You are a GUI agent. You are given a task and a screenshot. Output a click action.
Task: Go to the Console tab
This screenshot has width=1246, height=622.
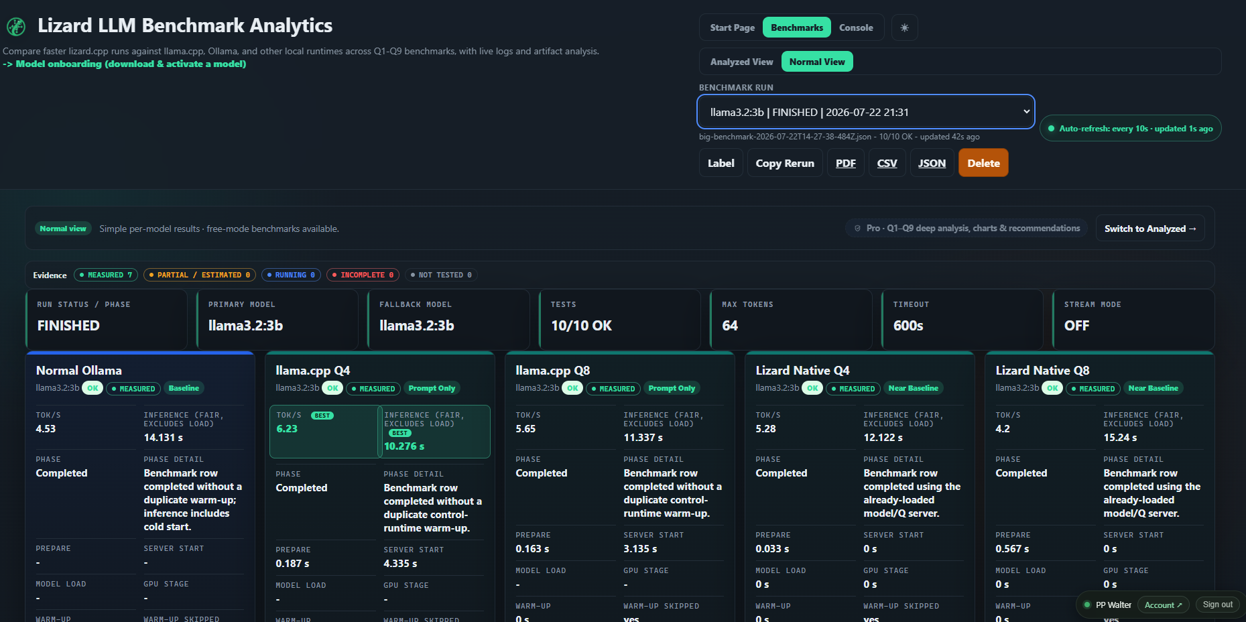click(856, 27)
